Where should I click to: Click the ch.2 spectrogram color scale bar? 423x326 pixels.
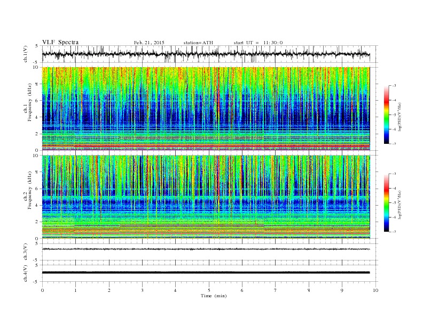386,202
